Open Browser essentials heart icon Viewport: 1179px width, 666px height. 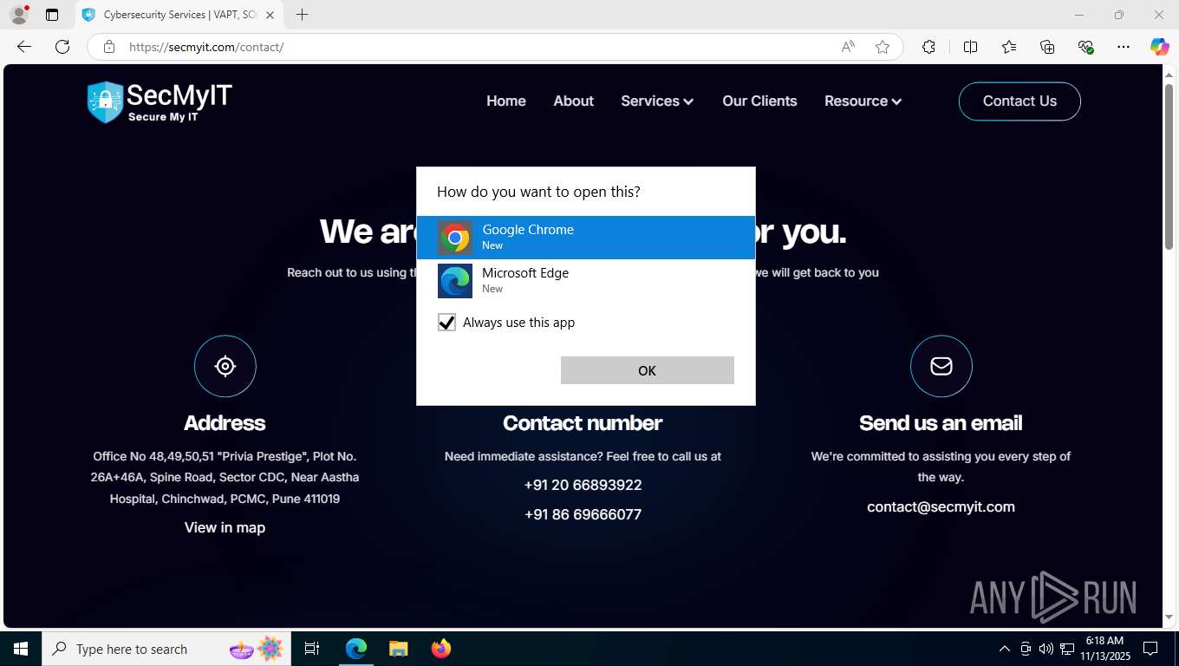(x=1085, y=47)
